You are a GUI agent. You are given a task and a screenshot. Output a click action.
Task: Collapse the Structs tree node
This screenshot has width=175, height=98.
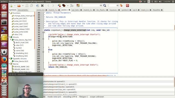pyautogui.click(x=9, y=37)
